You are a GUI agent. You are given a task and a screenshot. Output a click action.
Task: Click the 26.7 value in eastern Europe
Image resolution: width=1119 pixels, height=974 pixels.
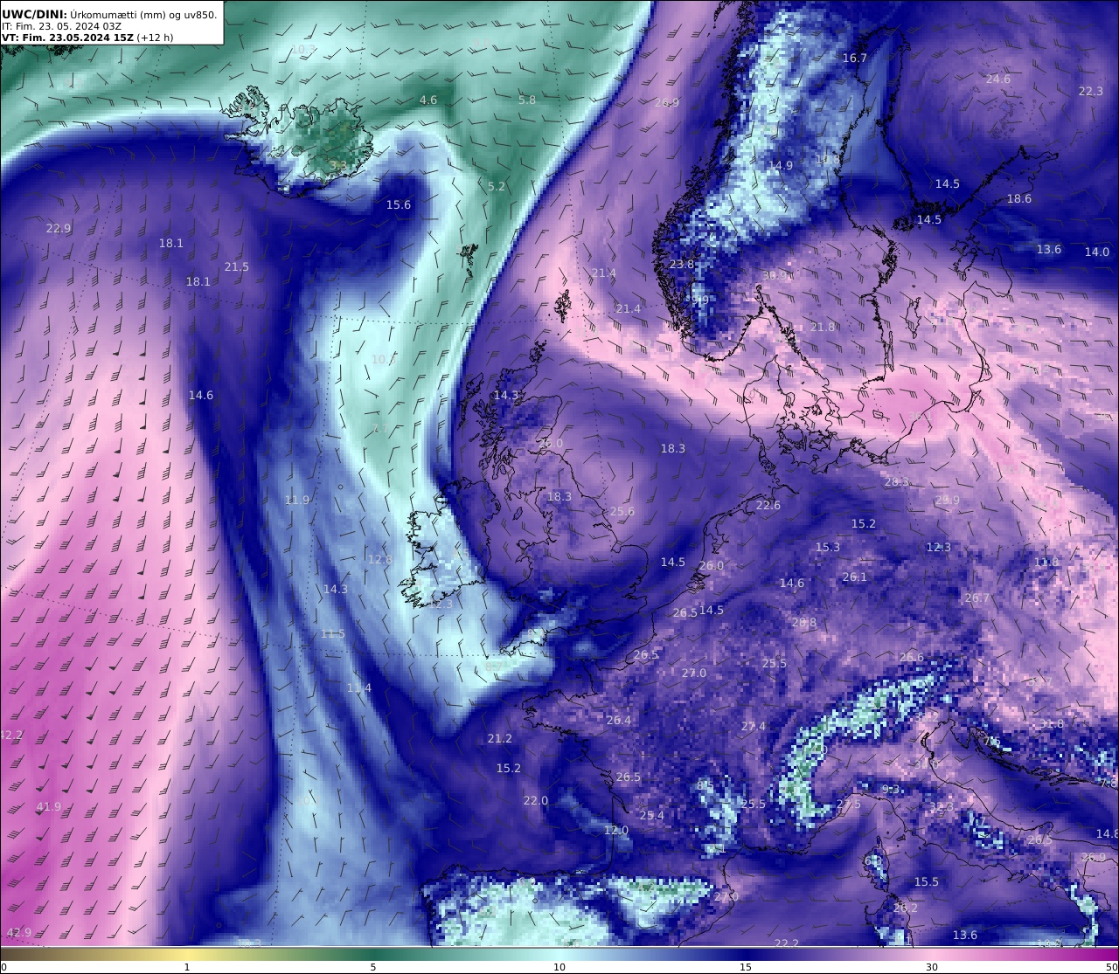977,598
